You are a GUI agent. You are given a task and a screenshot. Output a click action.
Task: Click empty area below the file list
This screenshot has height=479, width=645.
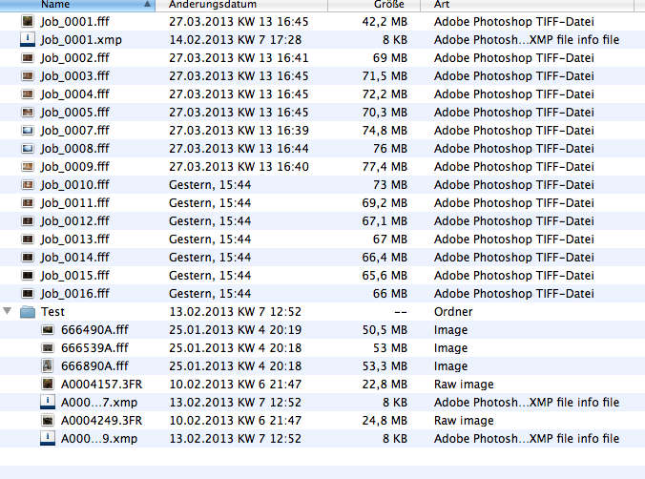[322, 464]
